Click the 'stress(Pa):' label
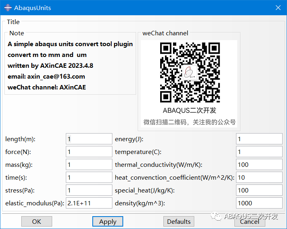The image size is (287, 229). [20, 190]
